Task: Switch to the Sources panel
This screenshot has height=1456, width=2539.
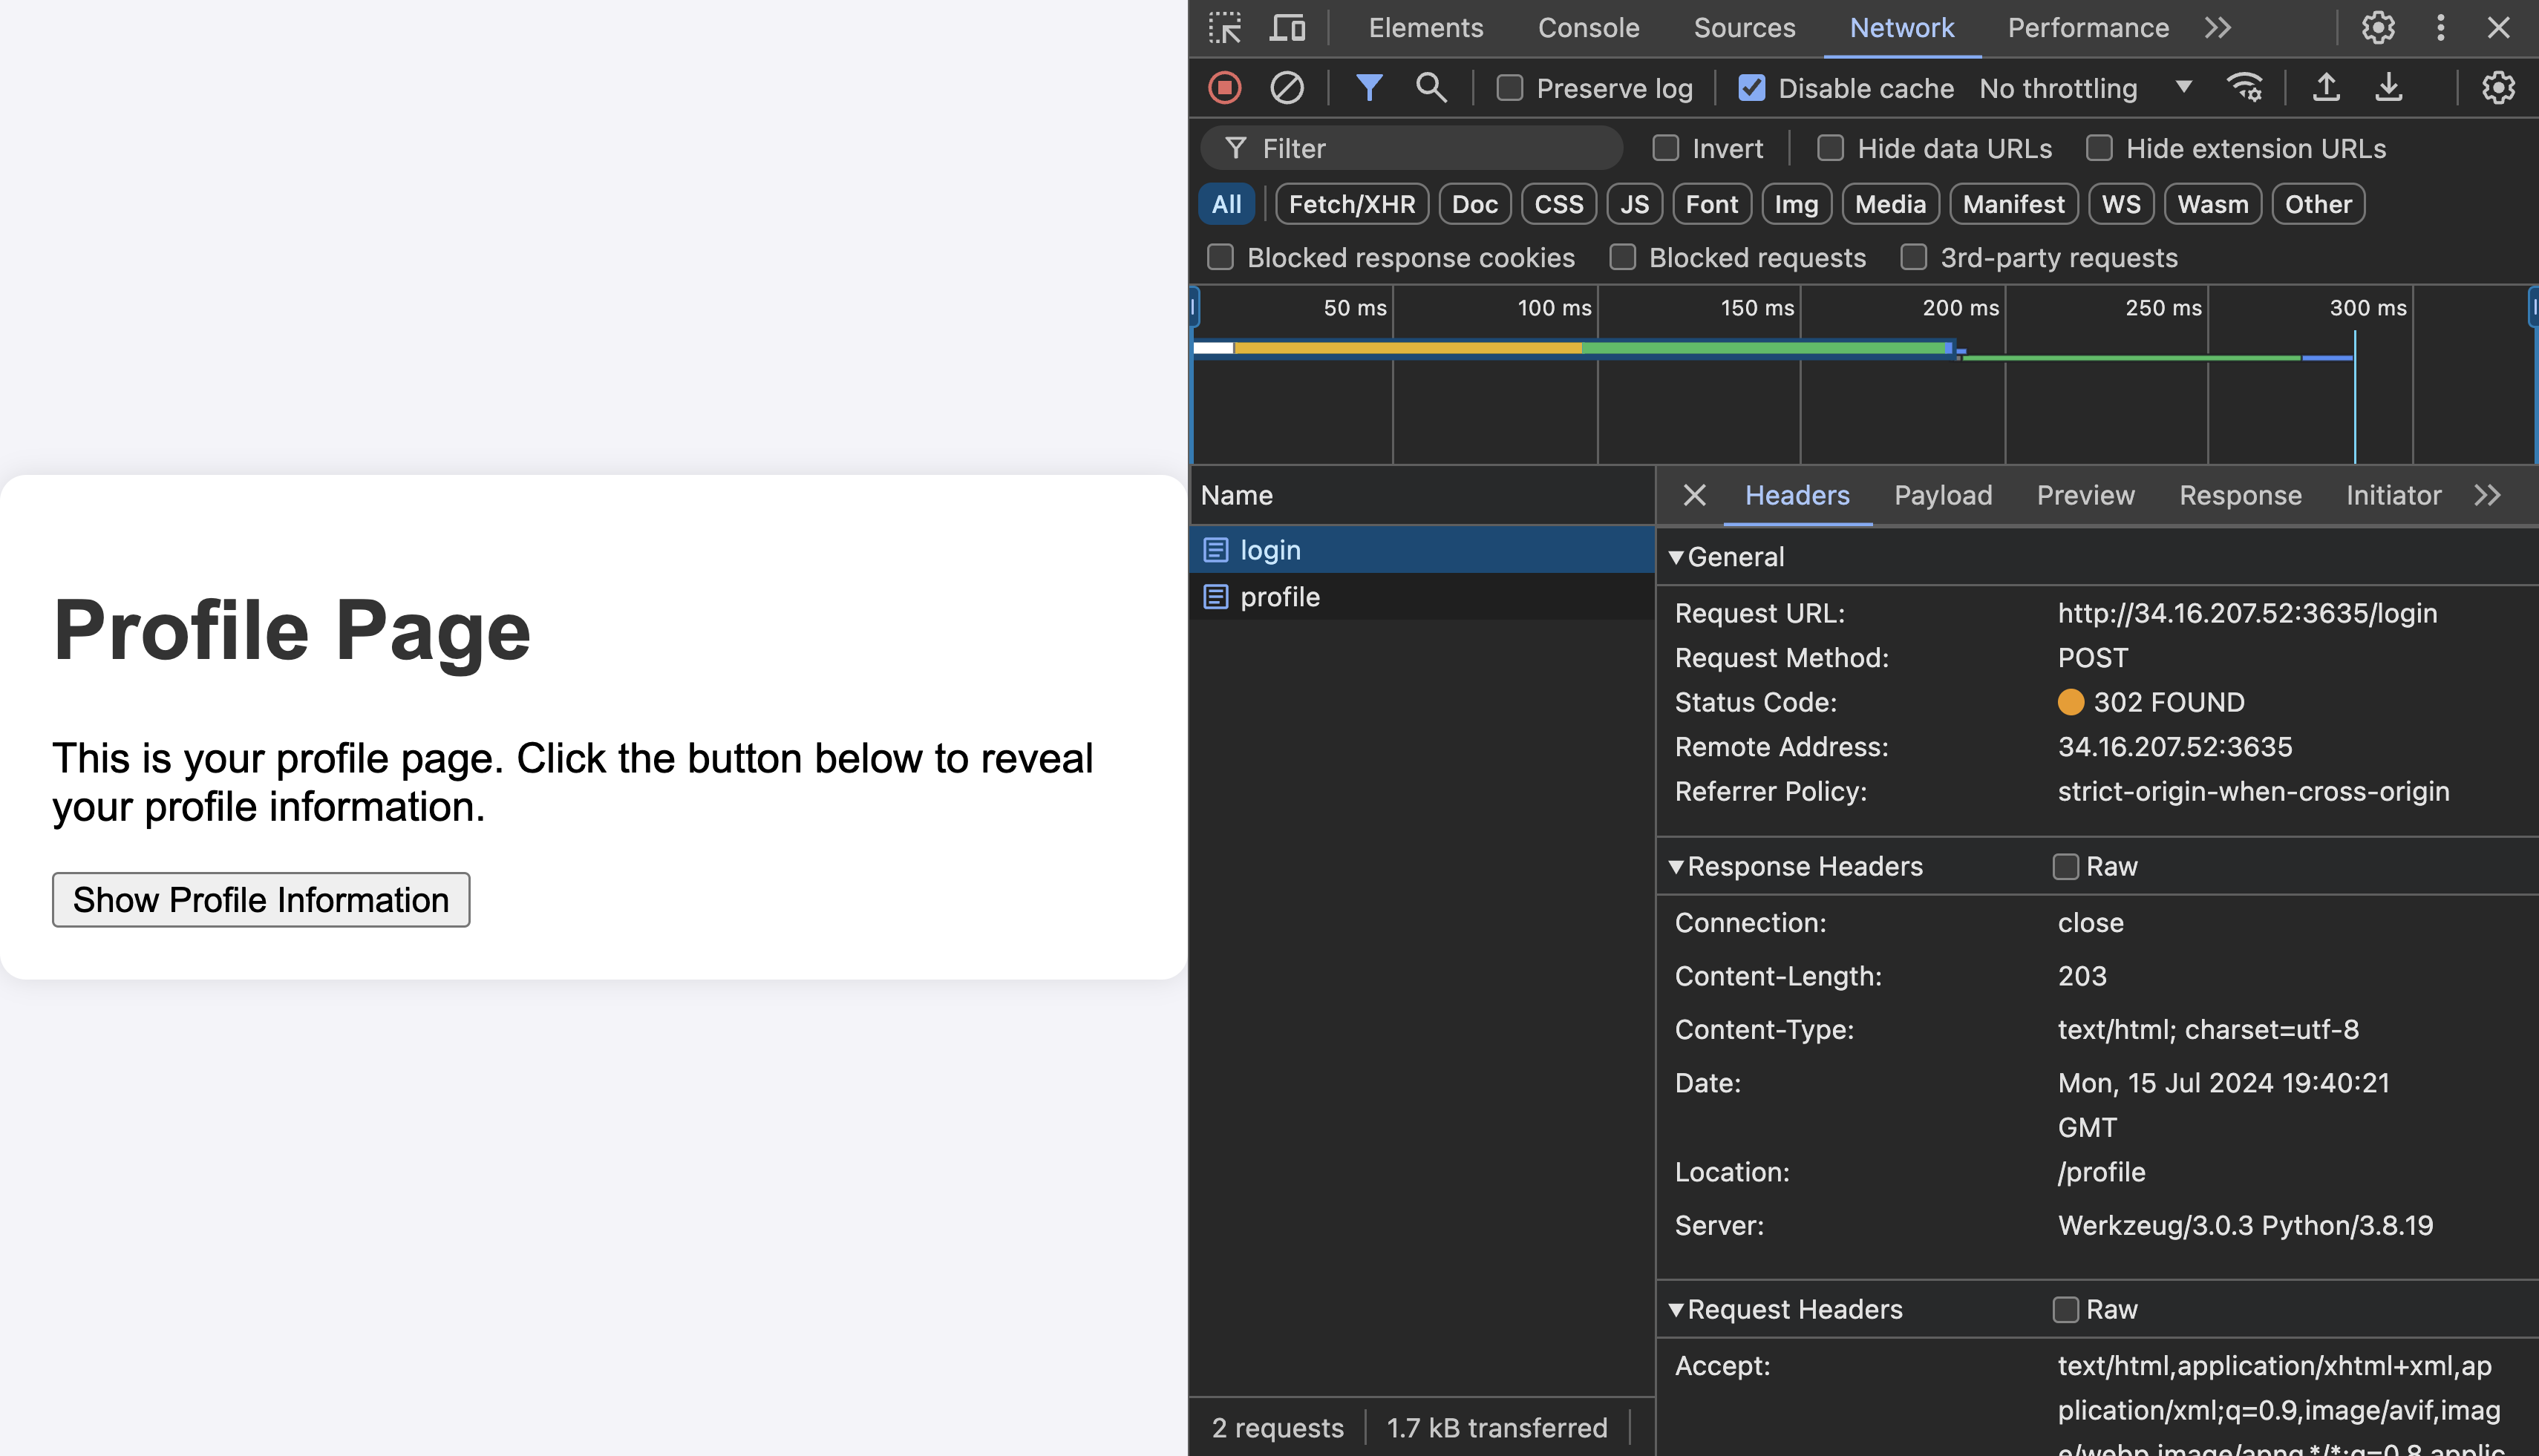Action: pyautogui.click(x=1745, y=28)
